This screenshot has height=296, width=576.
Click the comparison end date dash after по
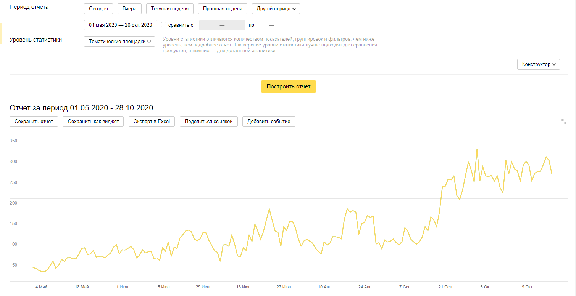point(271,25)
